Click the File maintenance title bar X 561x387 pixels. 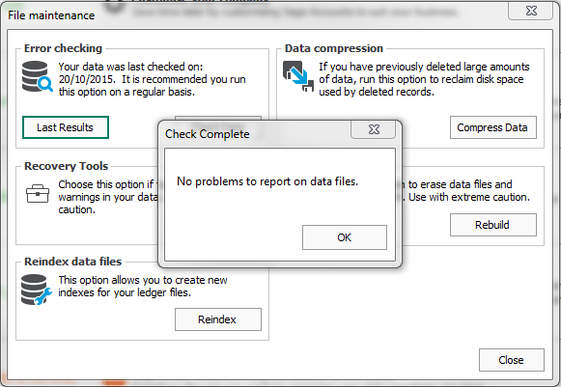point(531,11)
